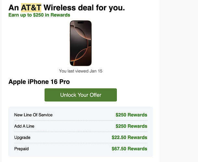This screenshot has height=162, width=198.
Task: Click the Unlock Your Offer button
Action: click(80, 95)
